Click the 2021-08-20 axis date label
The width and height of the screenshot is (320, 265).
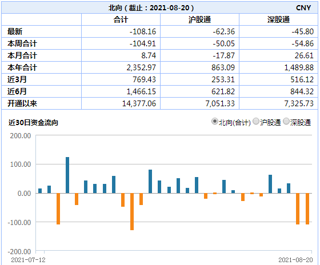295,260
